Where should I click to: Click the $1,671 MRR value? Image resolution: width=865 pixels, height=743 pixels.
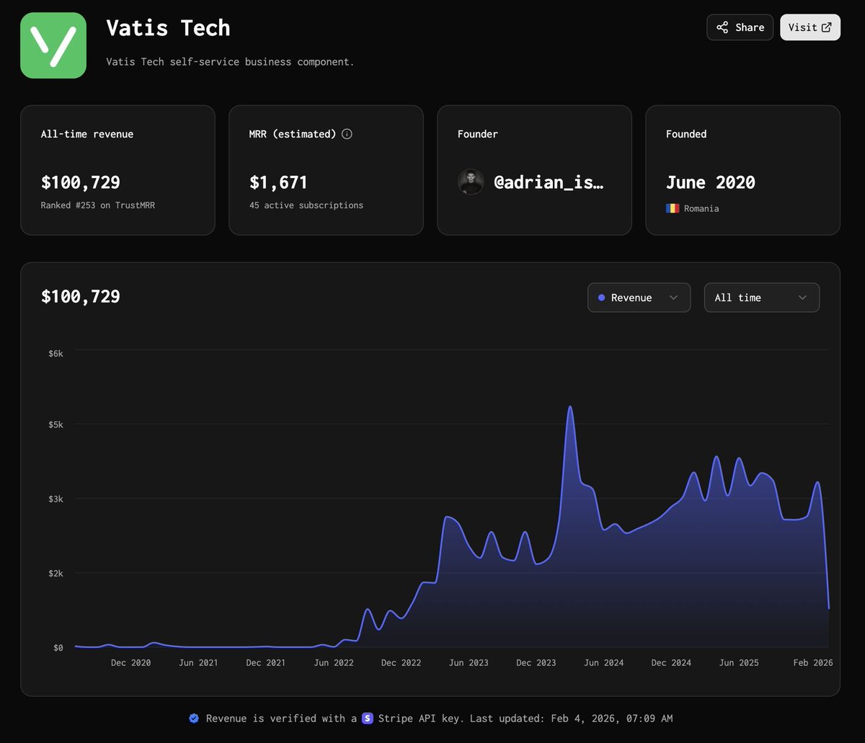(278, 182)
